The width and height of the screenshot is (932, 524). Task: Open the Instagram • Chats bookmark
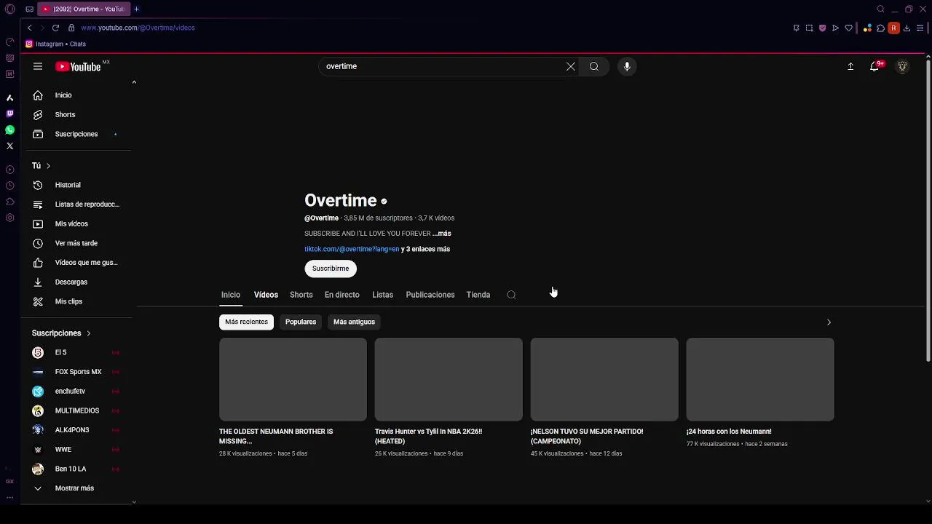(x=55, y=44)
